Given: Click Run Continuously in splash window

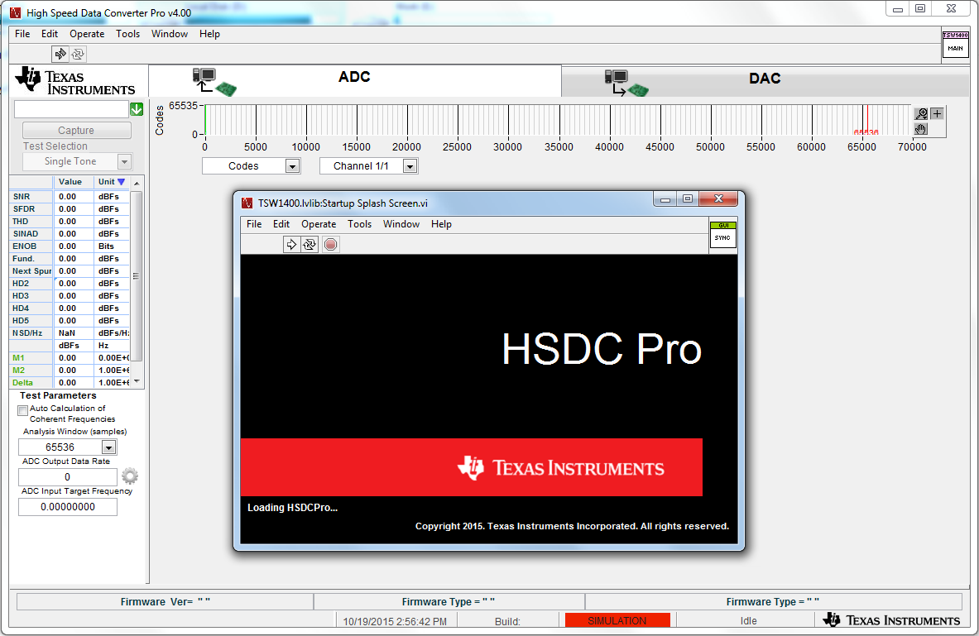Looking at the screenshot, I should pyautogui.click(x=310, y=245).
